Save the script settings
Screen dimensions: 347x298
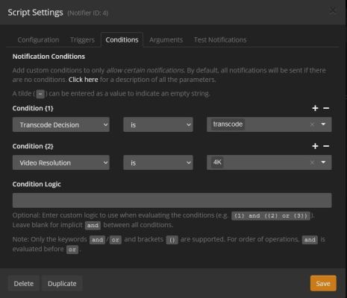(x=323, y=283)
